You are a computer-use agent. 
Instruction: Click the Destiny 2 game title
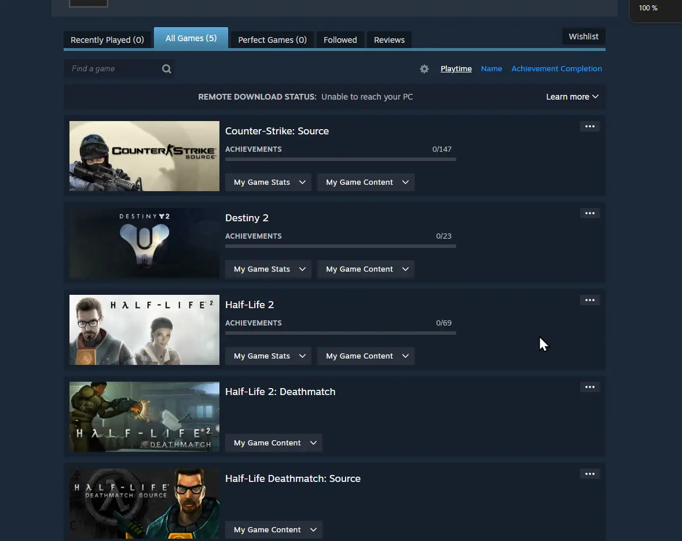tap(247, 218)
